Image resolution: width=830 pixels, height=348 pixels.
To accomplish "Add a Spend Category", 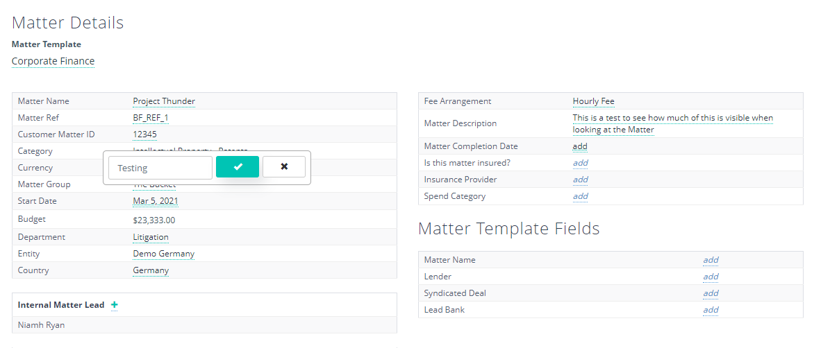I will tap(580, 196).
